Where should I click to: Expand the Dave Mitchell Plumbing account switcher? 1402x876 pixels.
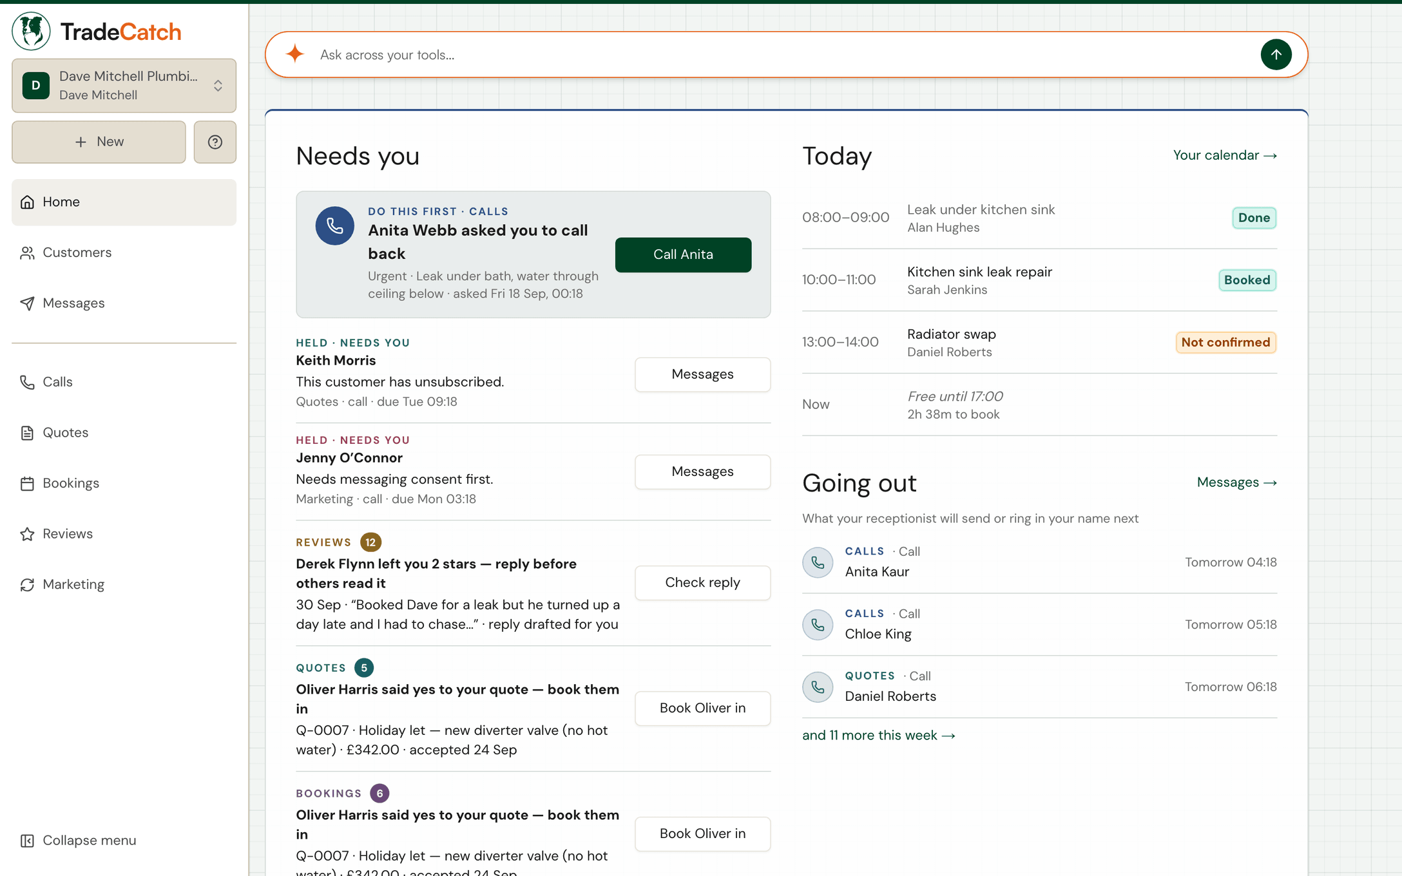pos(124,86)
